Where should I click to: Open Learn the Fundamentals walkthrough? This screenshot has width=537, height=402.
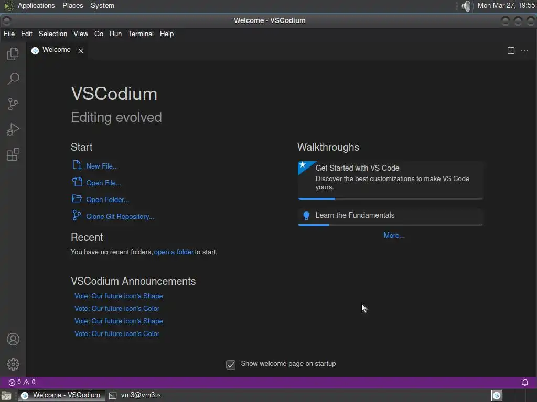point(390,216)
